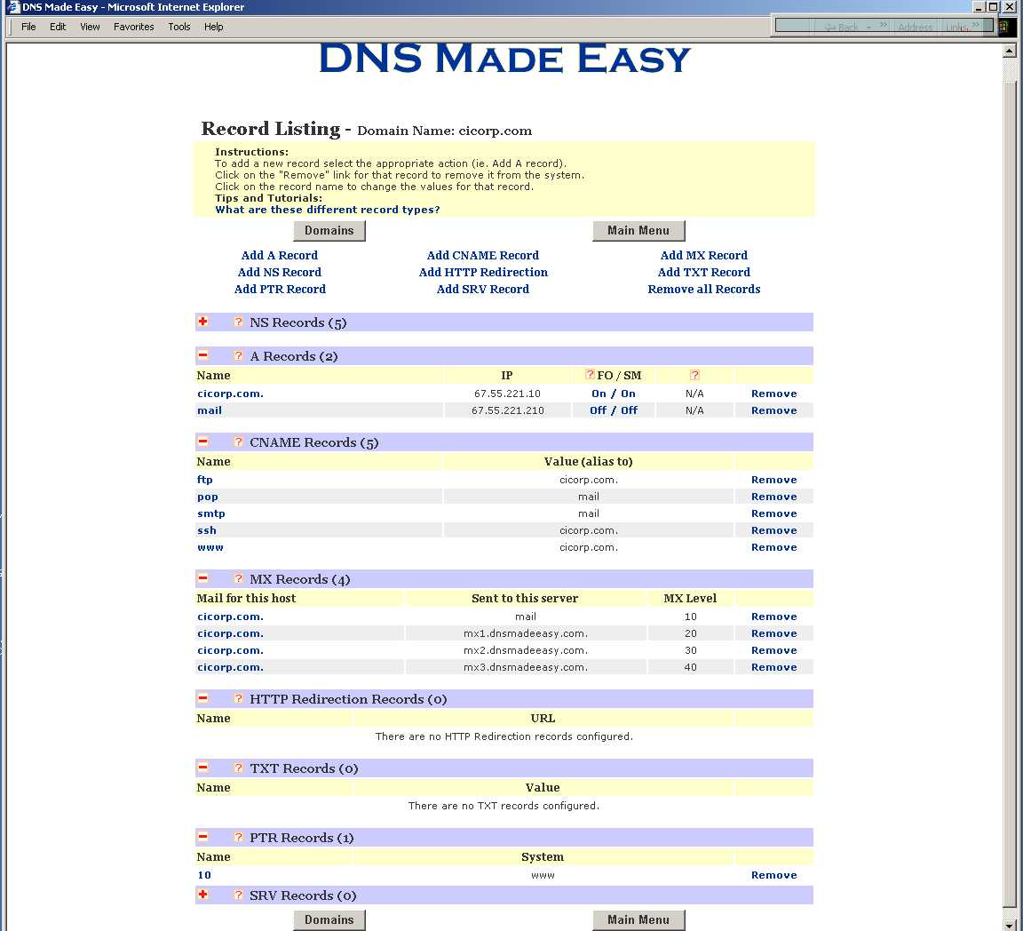
Task: Open the ftp CNAME record
Action: coord(205,480)
